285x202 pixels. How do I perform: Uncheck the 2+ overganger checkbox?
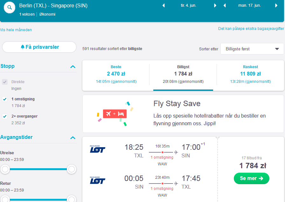coord(5,116)
